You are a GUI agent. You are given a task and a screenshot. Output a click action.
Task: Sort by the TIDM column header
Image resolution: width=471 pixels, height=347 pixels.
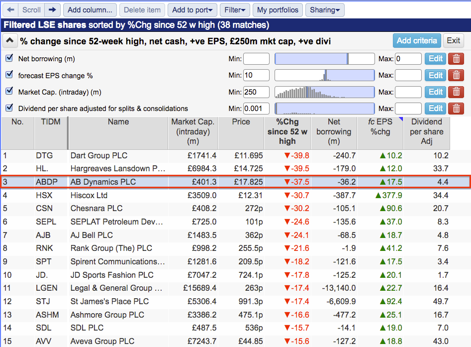51,133
